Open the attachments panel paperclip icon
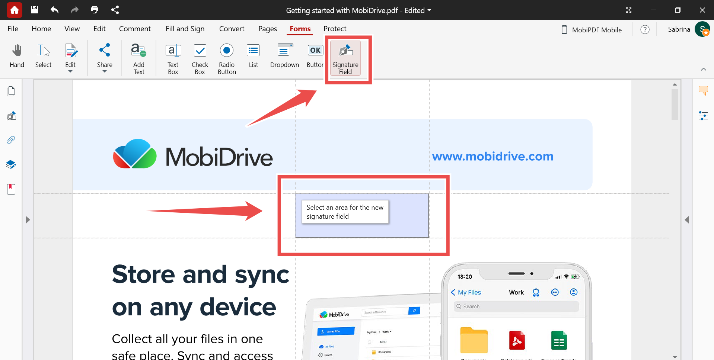This screenshot has height=360, width=714. coord(11,140)
